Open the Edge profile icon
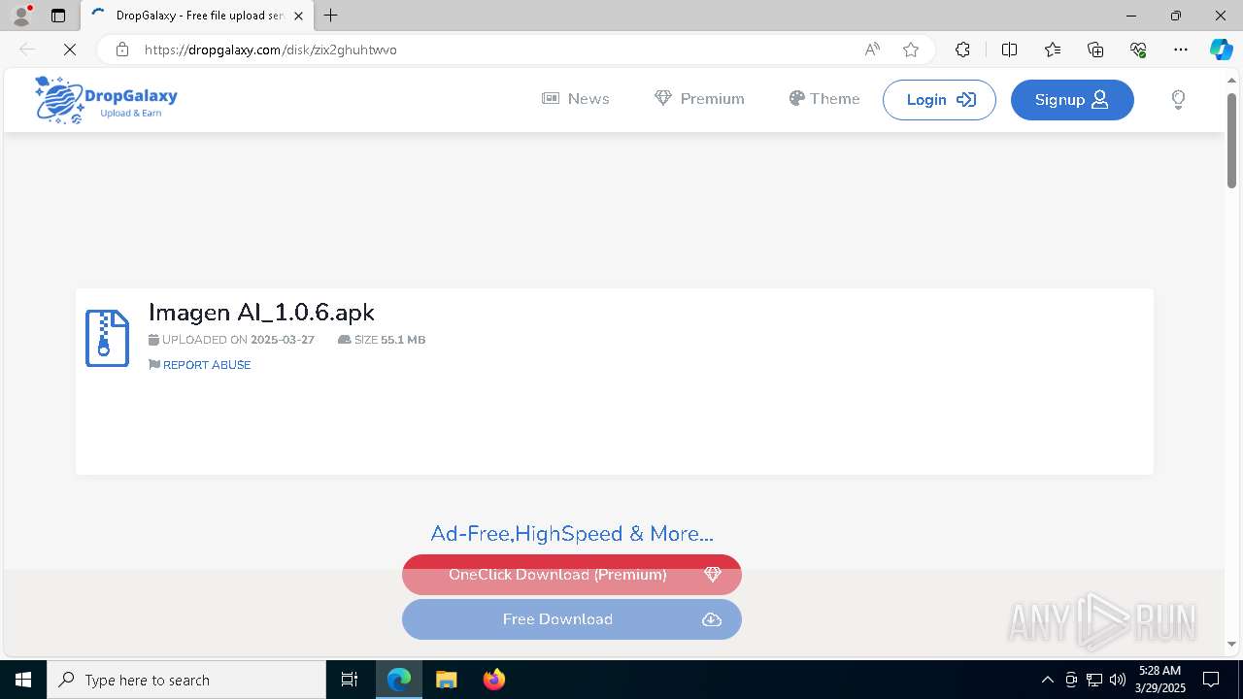The width and height of the screenshot is (1243, 699). (x=21, y=16)
